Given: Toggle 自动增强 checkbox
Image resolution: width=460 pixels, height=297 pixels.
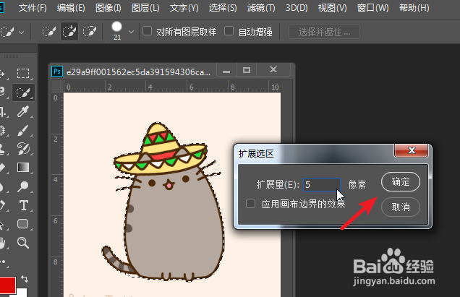Looking at the screenshot, I should (x=229, y=31).
